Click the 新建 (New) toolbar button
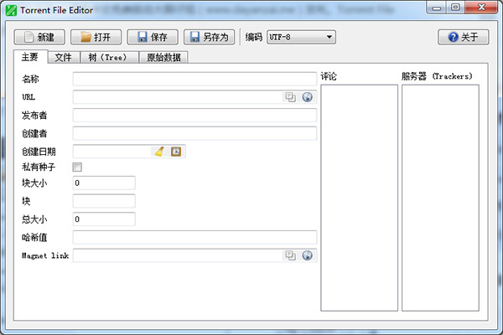Viewport: 503px width, 335px height. [39, 37]
